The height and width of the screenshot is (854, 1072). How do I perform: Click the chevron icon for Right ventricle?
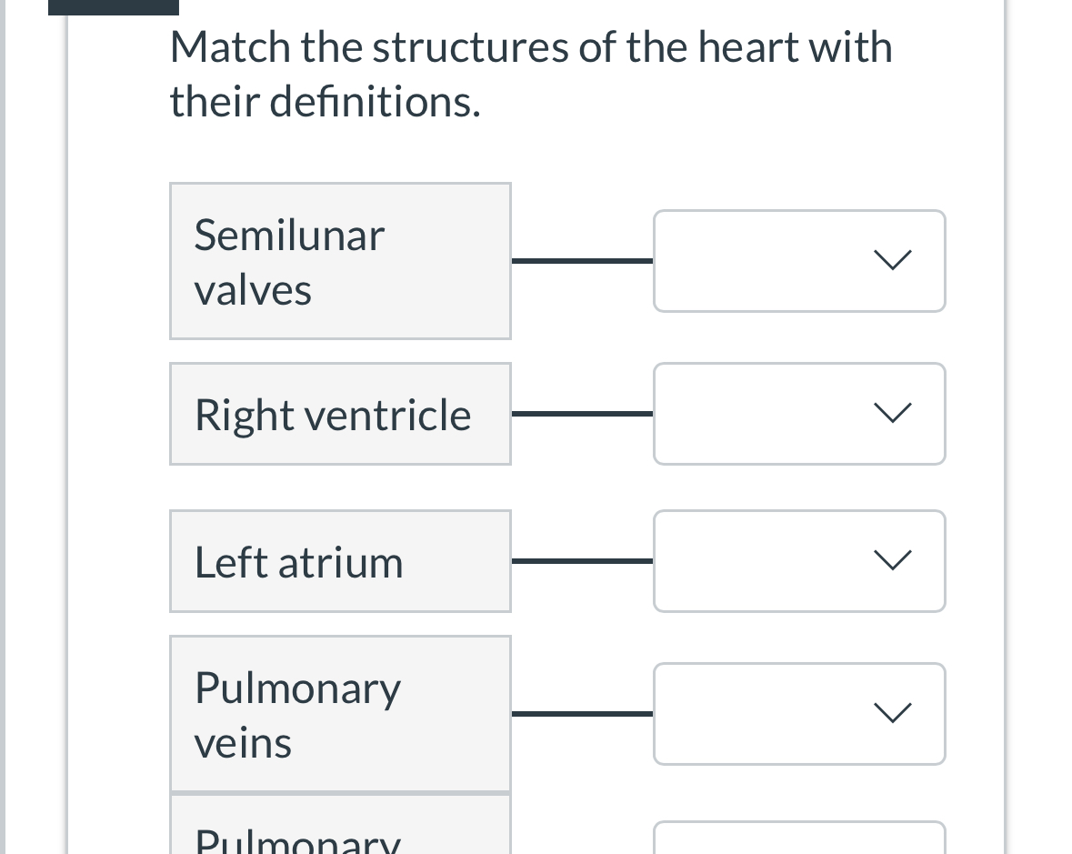click(x=892, y=414)
